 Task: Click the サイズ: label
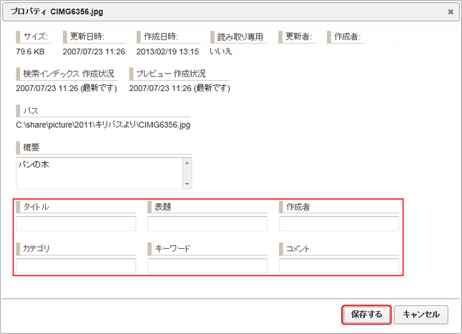(35, 36)
